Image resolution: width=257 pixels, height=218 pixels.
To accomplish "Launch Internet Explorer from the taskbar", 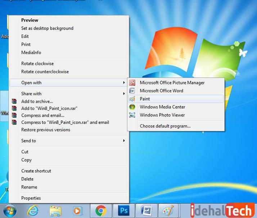I will [33, 211].
